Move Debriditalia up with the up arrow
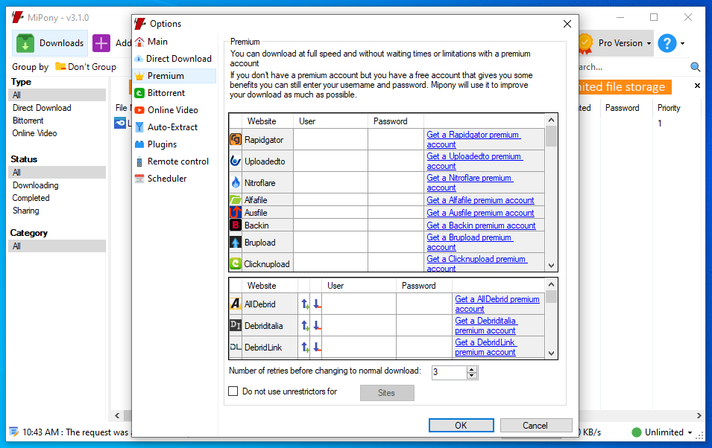 pos(305,325)
